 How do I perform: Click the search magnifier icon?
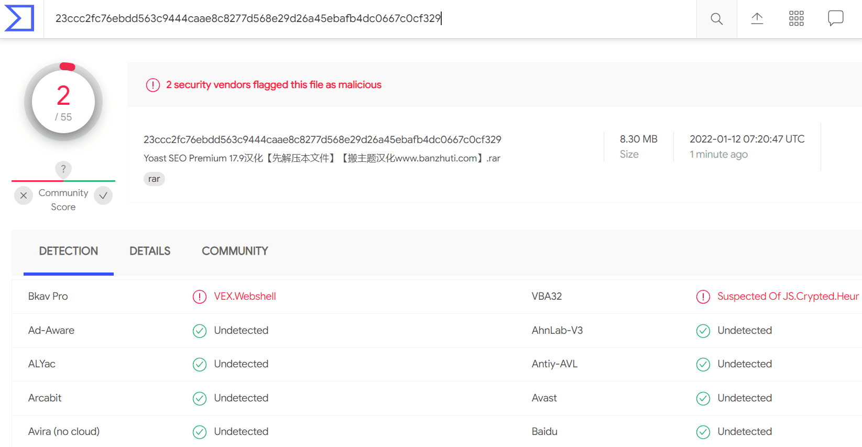pos(716,19)
